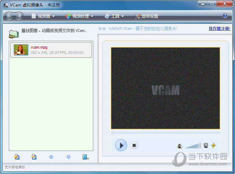Screen dimensions: 235x174
Task: Minimize the VCam window
Action: click(x=203, y=4)
